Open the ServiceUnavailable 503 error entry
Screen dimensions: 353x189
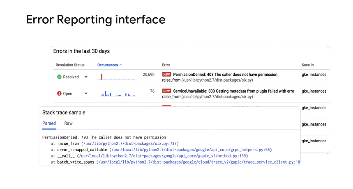tap(233, 91)
